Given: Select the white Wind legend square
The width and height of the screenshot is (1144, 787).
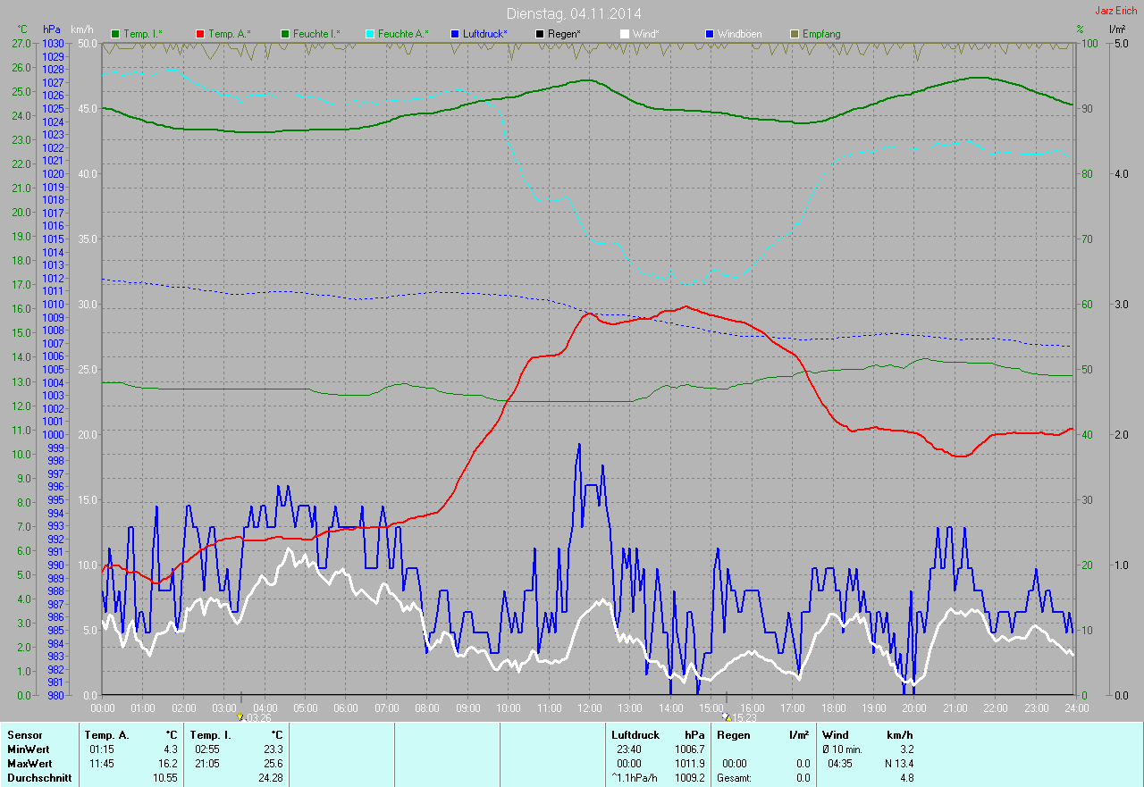Looking at the screenshot, I should pyautogui.click(x=625, y=34).
